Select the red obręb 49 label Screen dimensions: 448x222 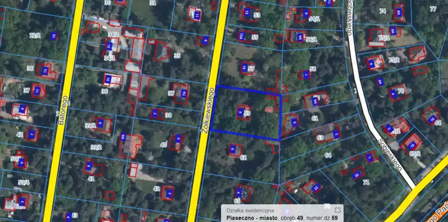pos(269,110)
